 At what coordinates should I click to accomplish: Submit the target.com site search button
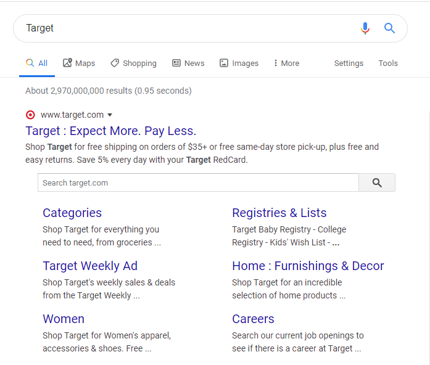(377, 182)
